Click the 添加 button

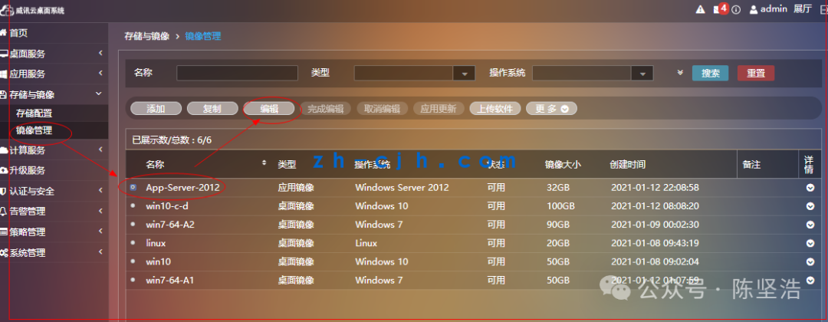156,109
